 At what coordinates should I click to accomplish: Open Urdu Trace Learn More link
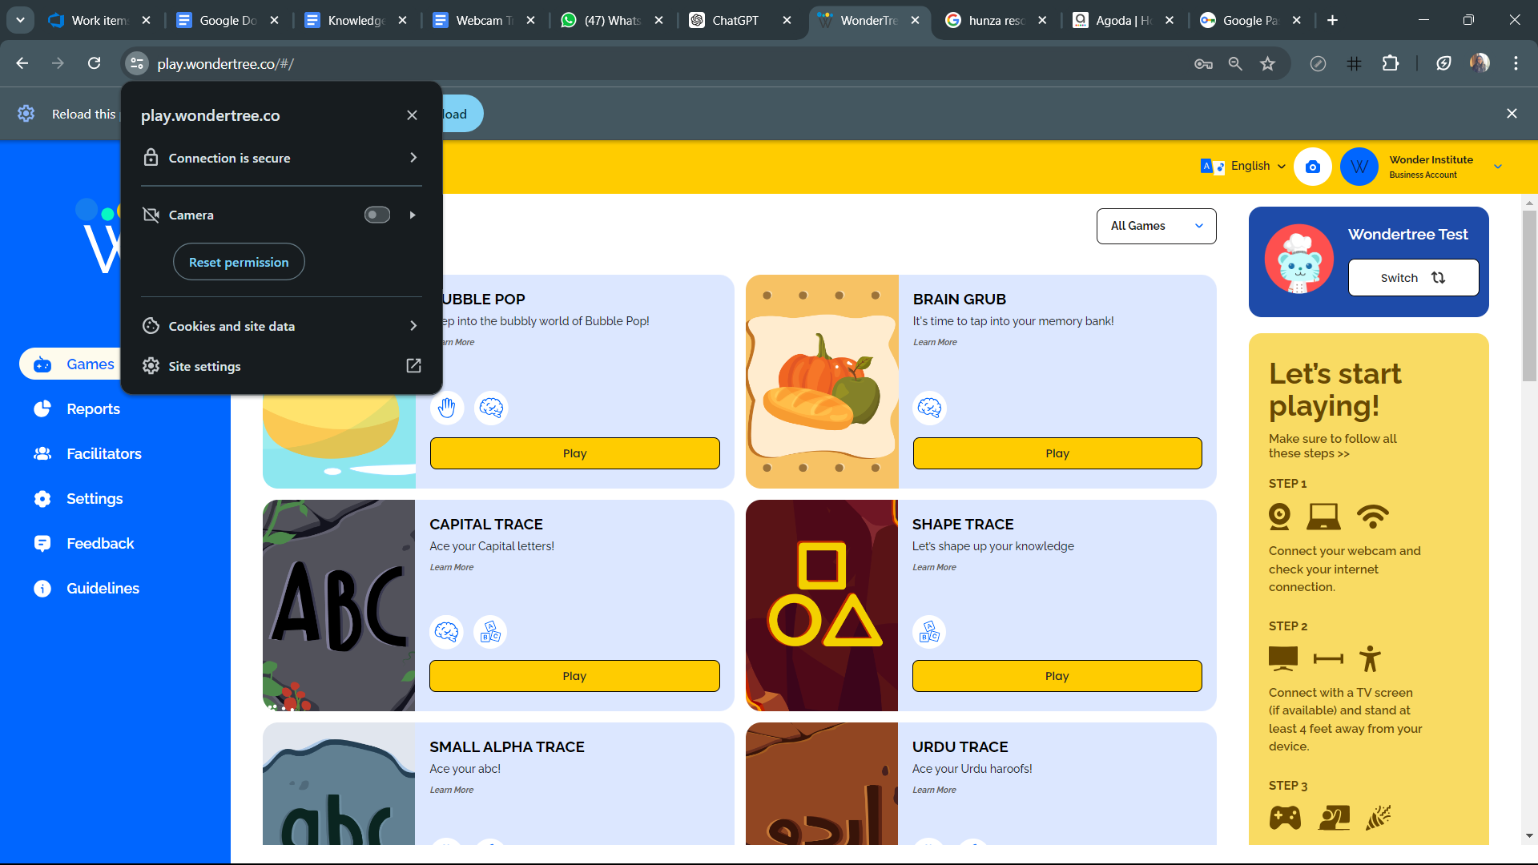point(934,790)
